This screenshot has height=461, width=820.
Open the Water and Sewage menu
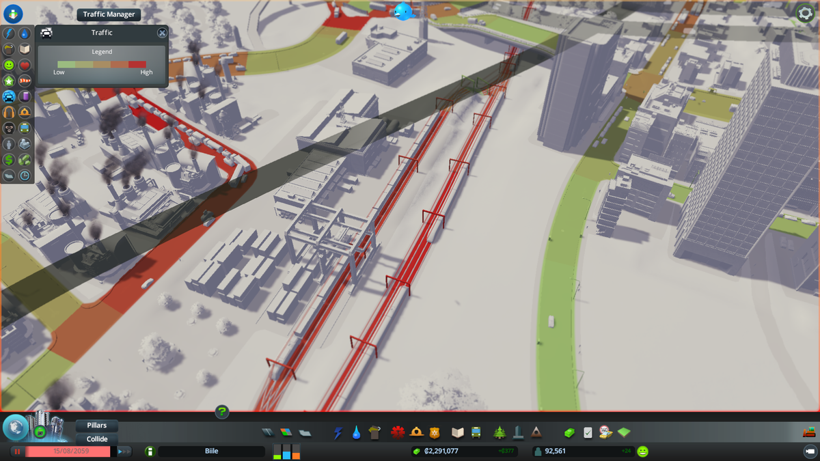[x=356, y=432]
